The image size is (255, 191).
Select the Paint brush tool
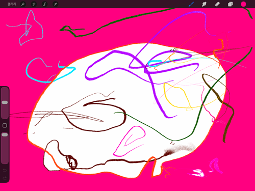tap(191, 4)
